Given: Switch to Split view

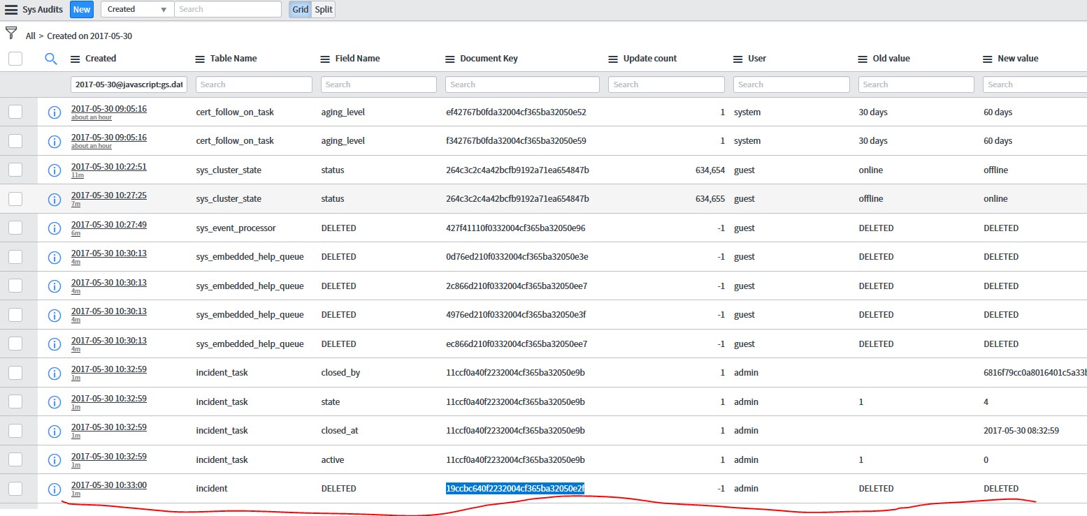Looking at the screenshot, I should pos(323,10).
